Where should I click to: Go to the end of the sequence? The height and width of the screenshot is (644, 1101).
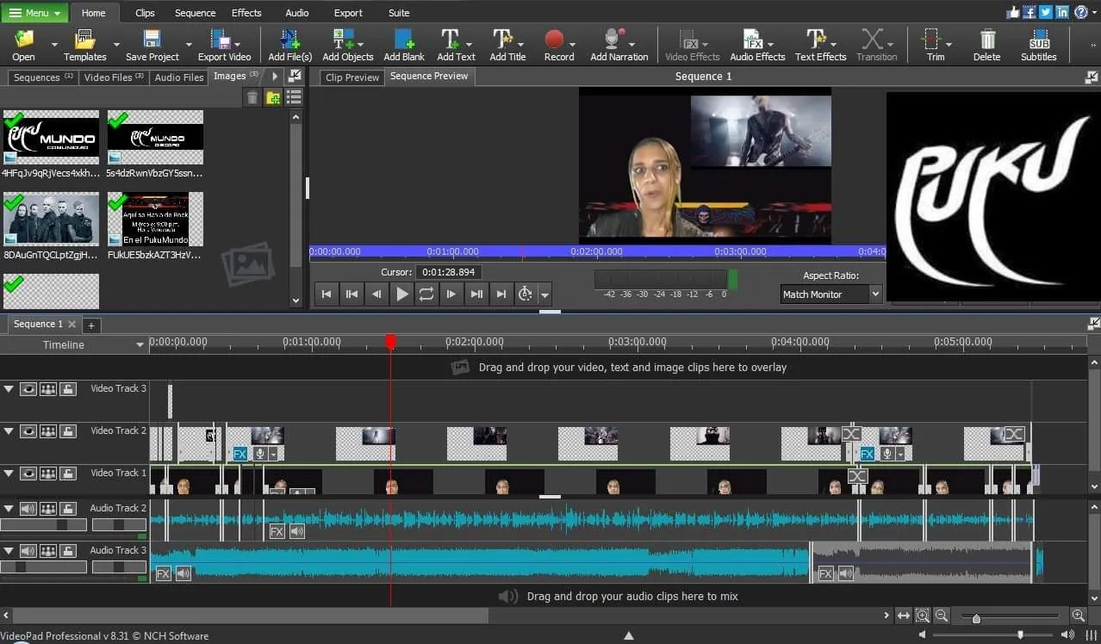(501, 294)
